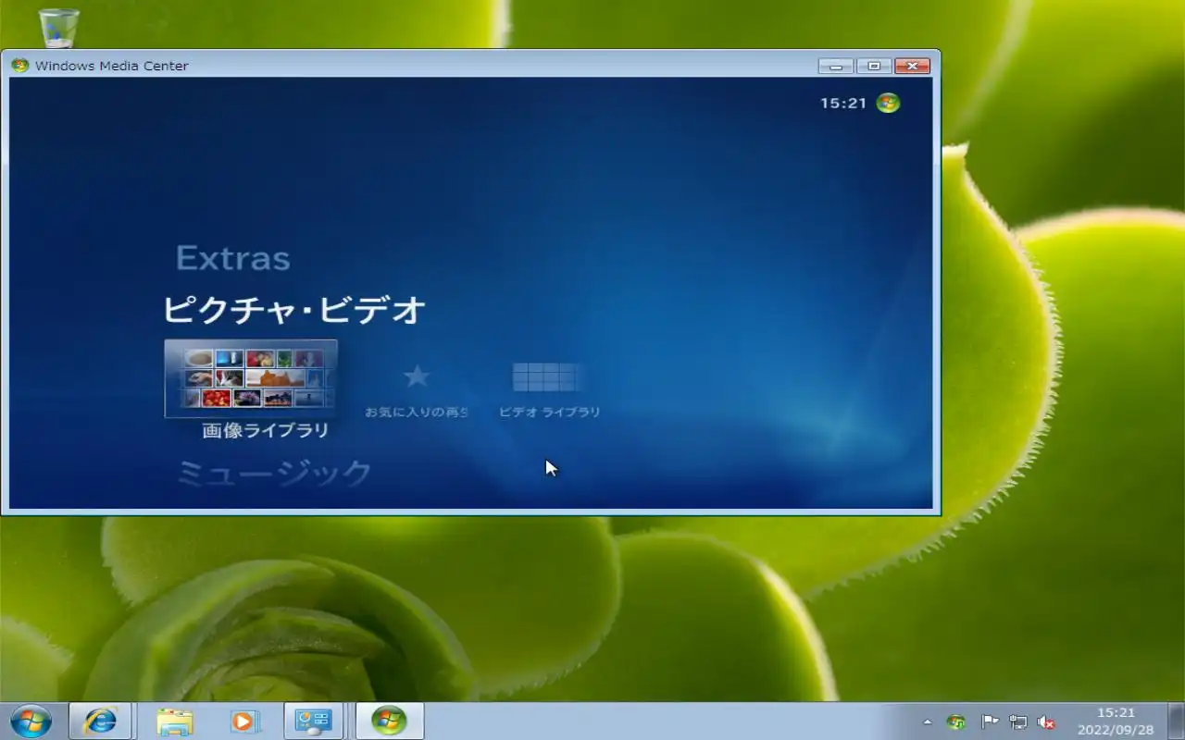The width and height of the screenshot is (1185, 740).
Task: Click the ビデオ ライブラリ label text
Action: [x=550, y=412]
